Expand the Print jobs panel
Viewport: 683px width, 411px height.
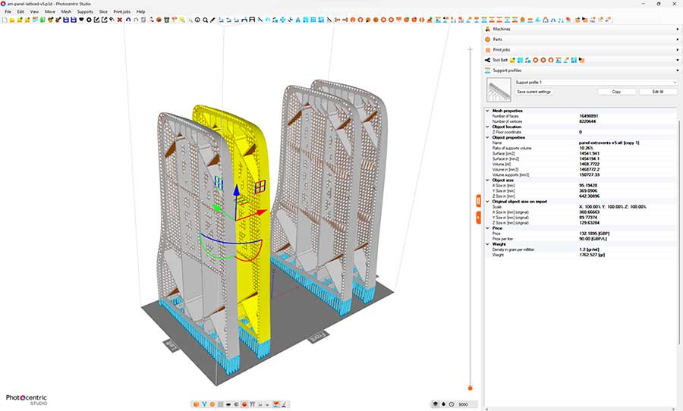click(582, 49)
